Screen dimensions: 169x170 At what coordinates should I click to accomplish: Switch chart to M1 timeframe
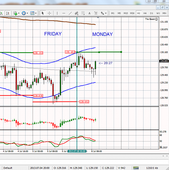pos(113,13)
